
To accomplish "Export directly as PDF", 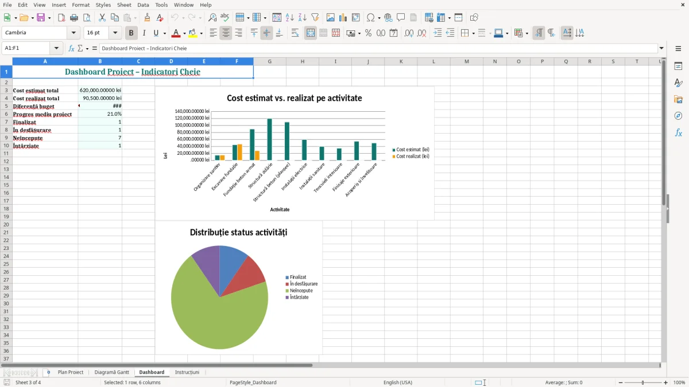I will pos(61,18).
